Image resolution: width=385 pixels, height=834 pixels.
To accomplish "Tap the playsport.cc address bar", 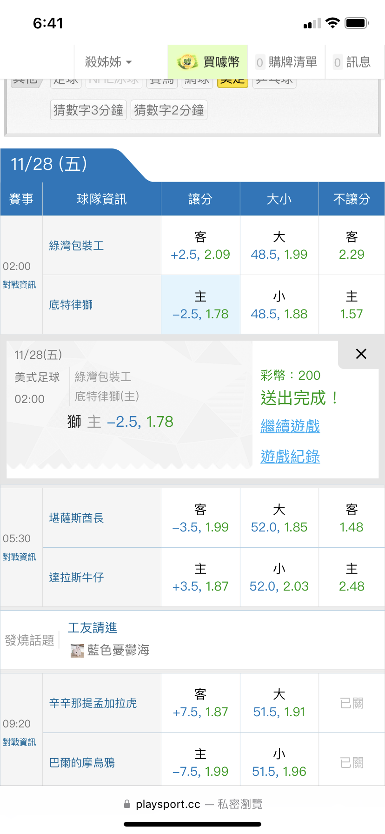I will pos(192,804).
